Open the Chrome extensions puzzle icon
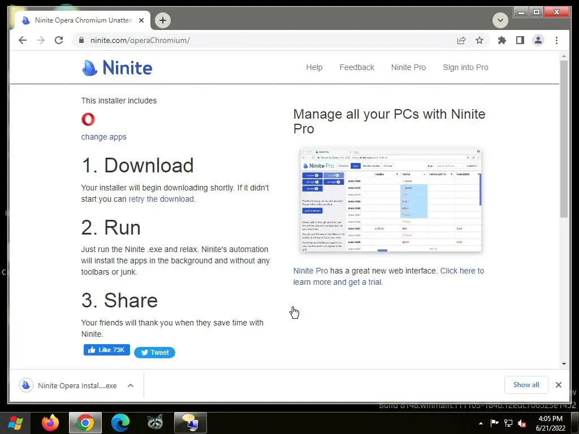The width and height of the screenshot is (579, 434). pyautogui.click(x=502, y=40)
